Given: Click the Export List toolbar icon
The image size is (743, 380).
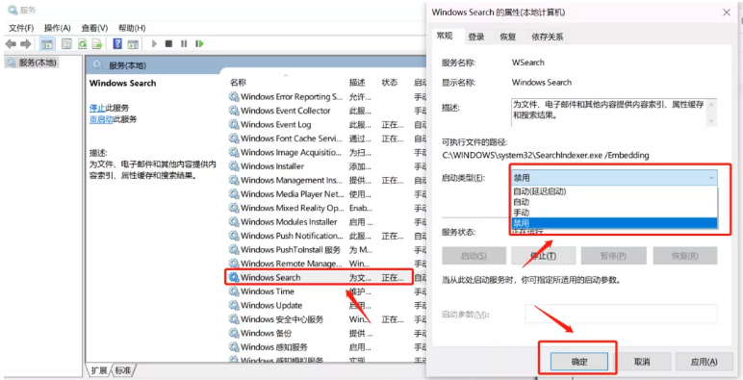Looking at the screenshot, I should point(97,44).
